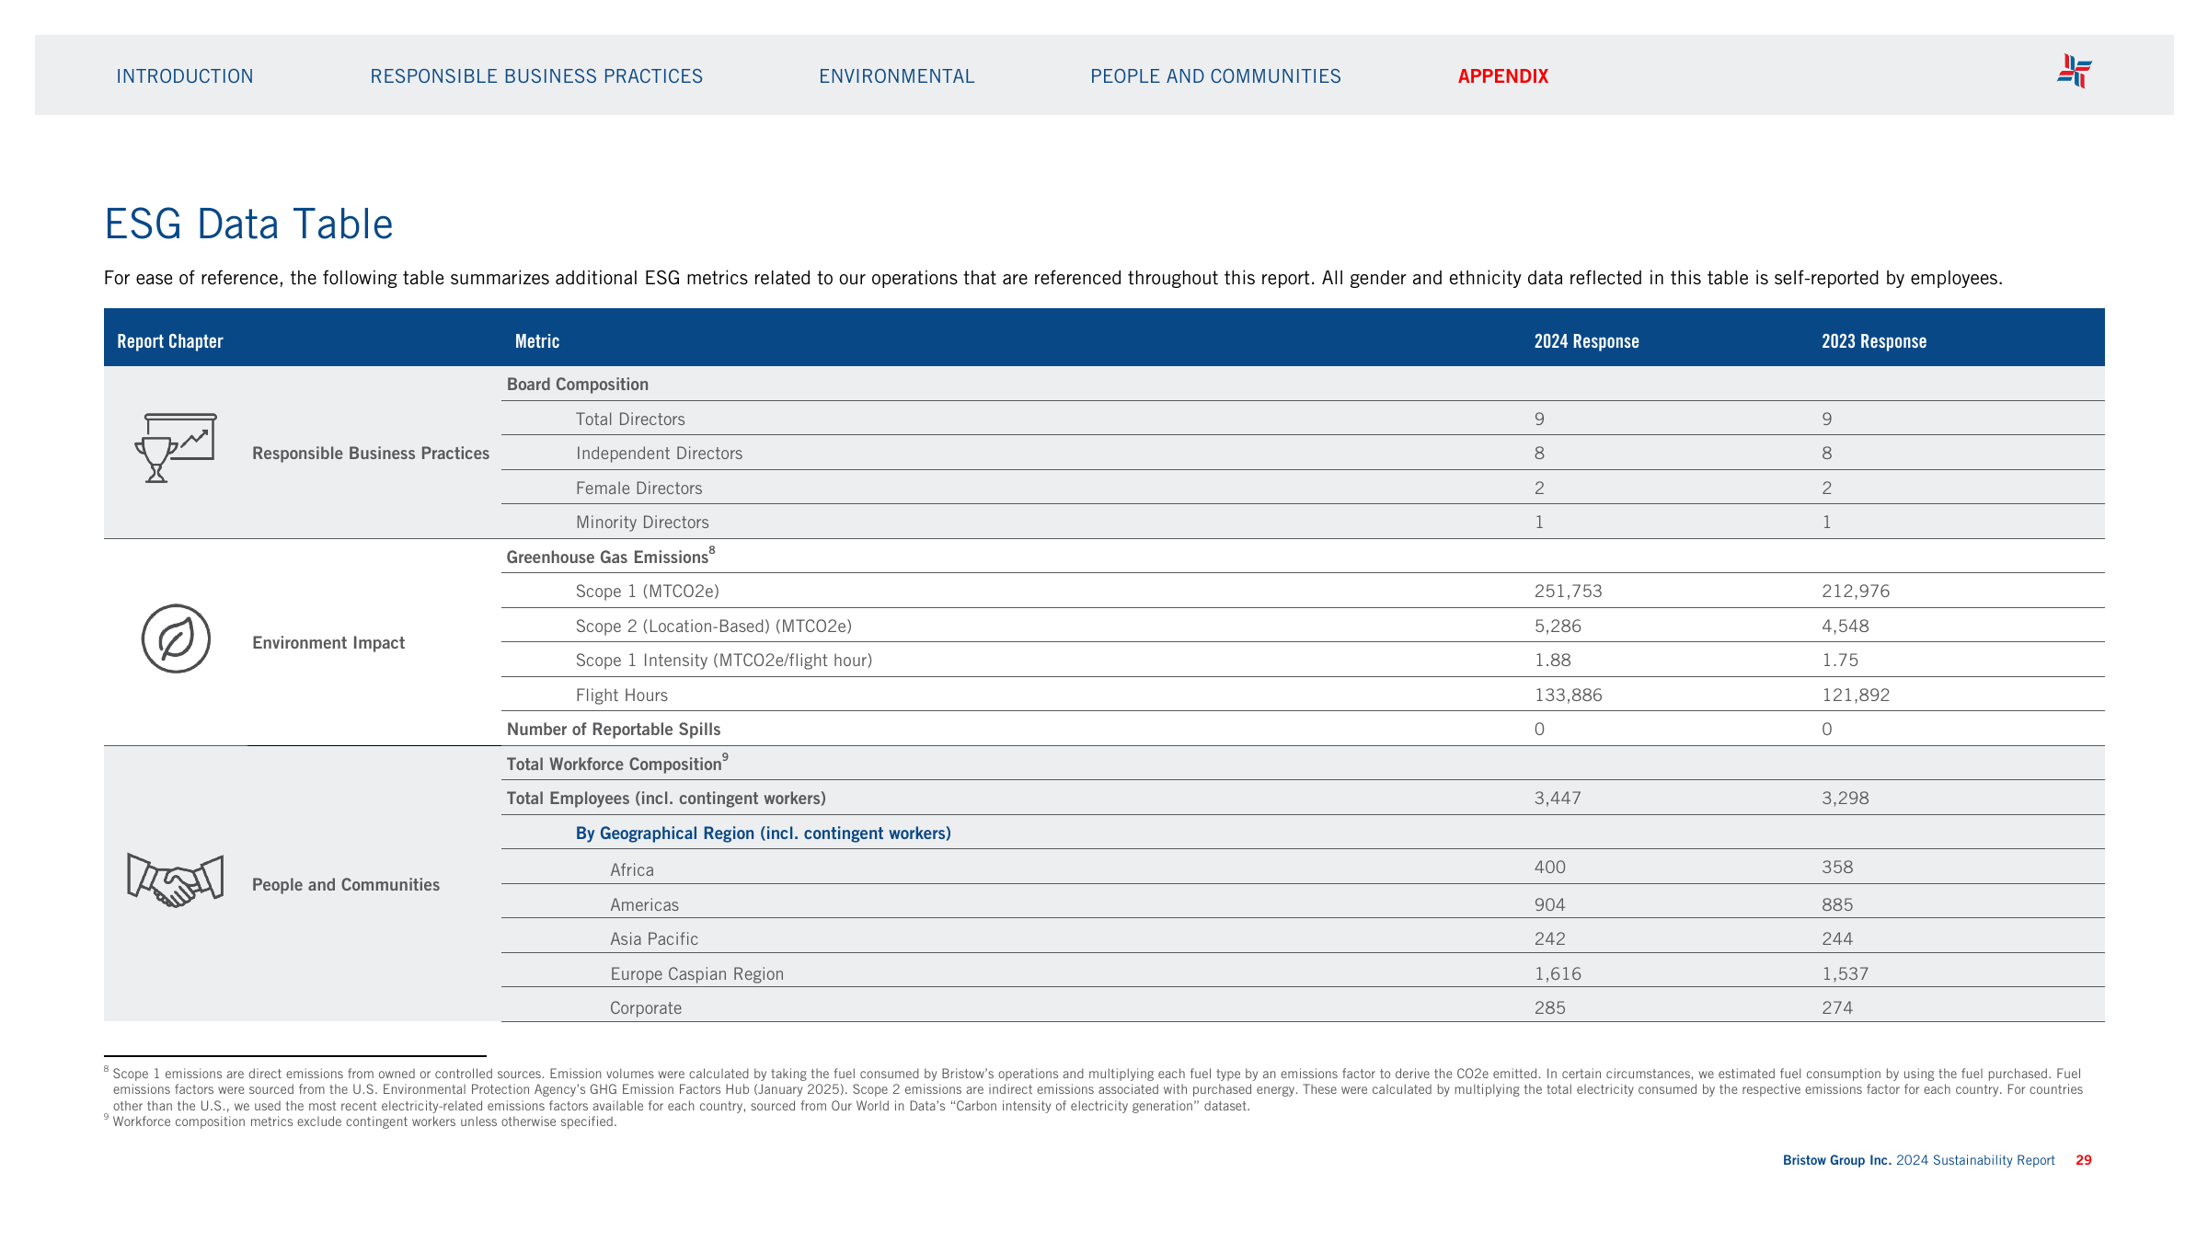Click the Corporate 2023 value 274
The width and height of the screenshot is (2208, 1242).
point(1837,1008)
